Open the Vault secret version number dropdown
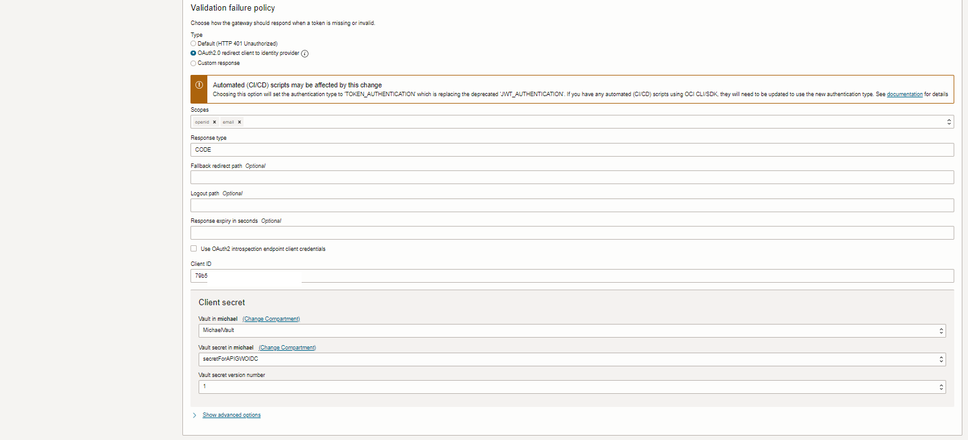The image size is (968, 440). (x=562, y=386)
